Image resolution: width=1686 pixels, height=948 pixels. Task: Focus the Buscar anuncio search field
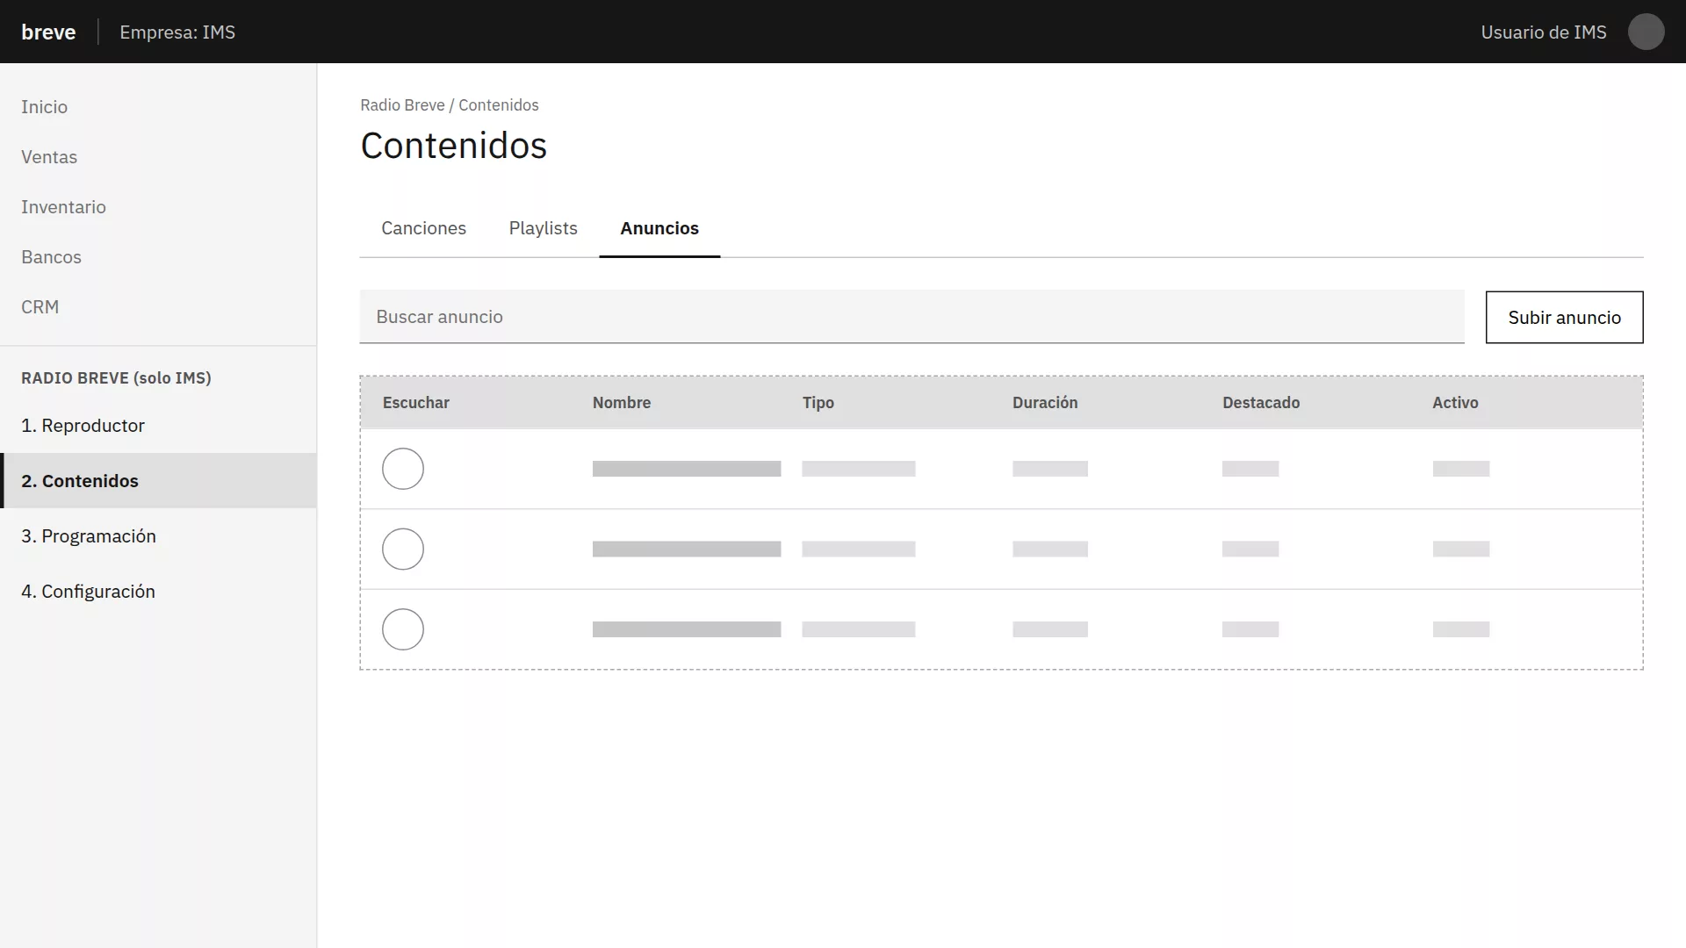(911, 317)
